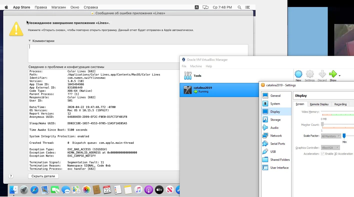
Task: Click Scale Factor blue slider handle
Action: [344, 136]
